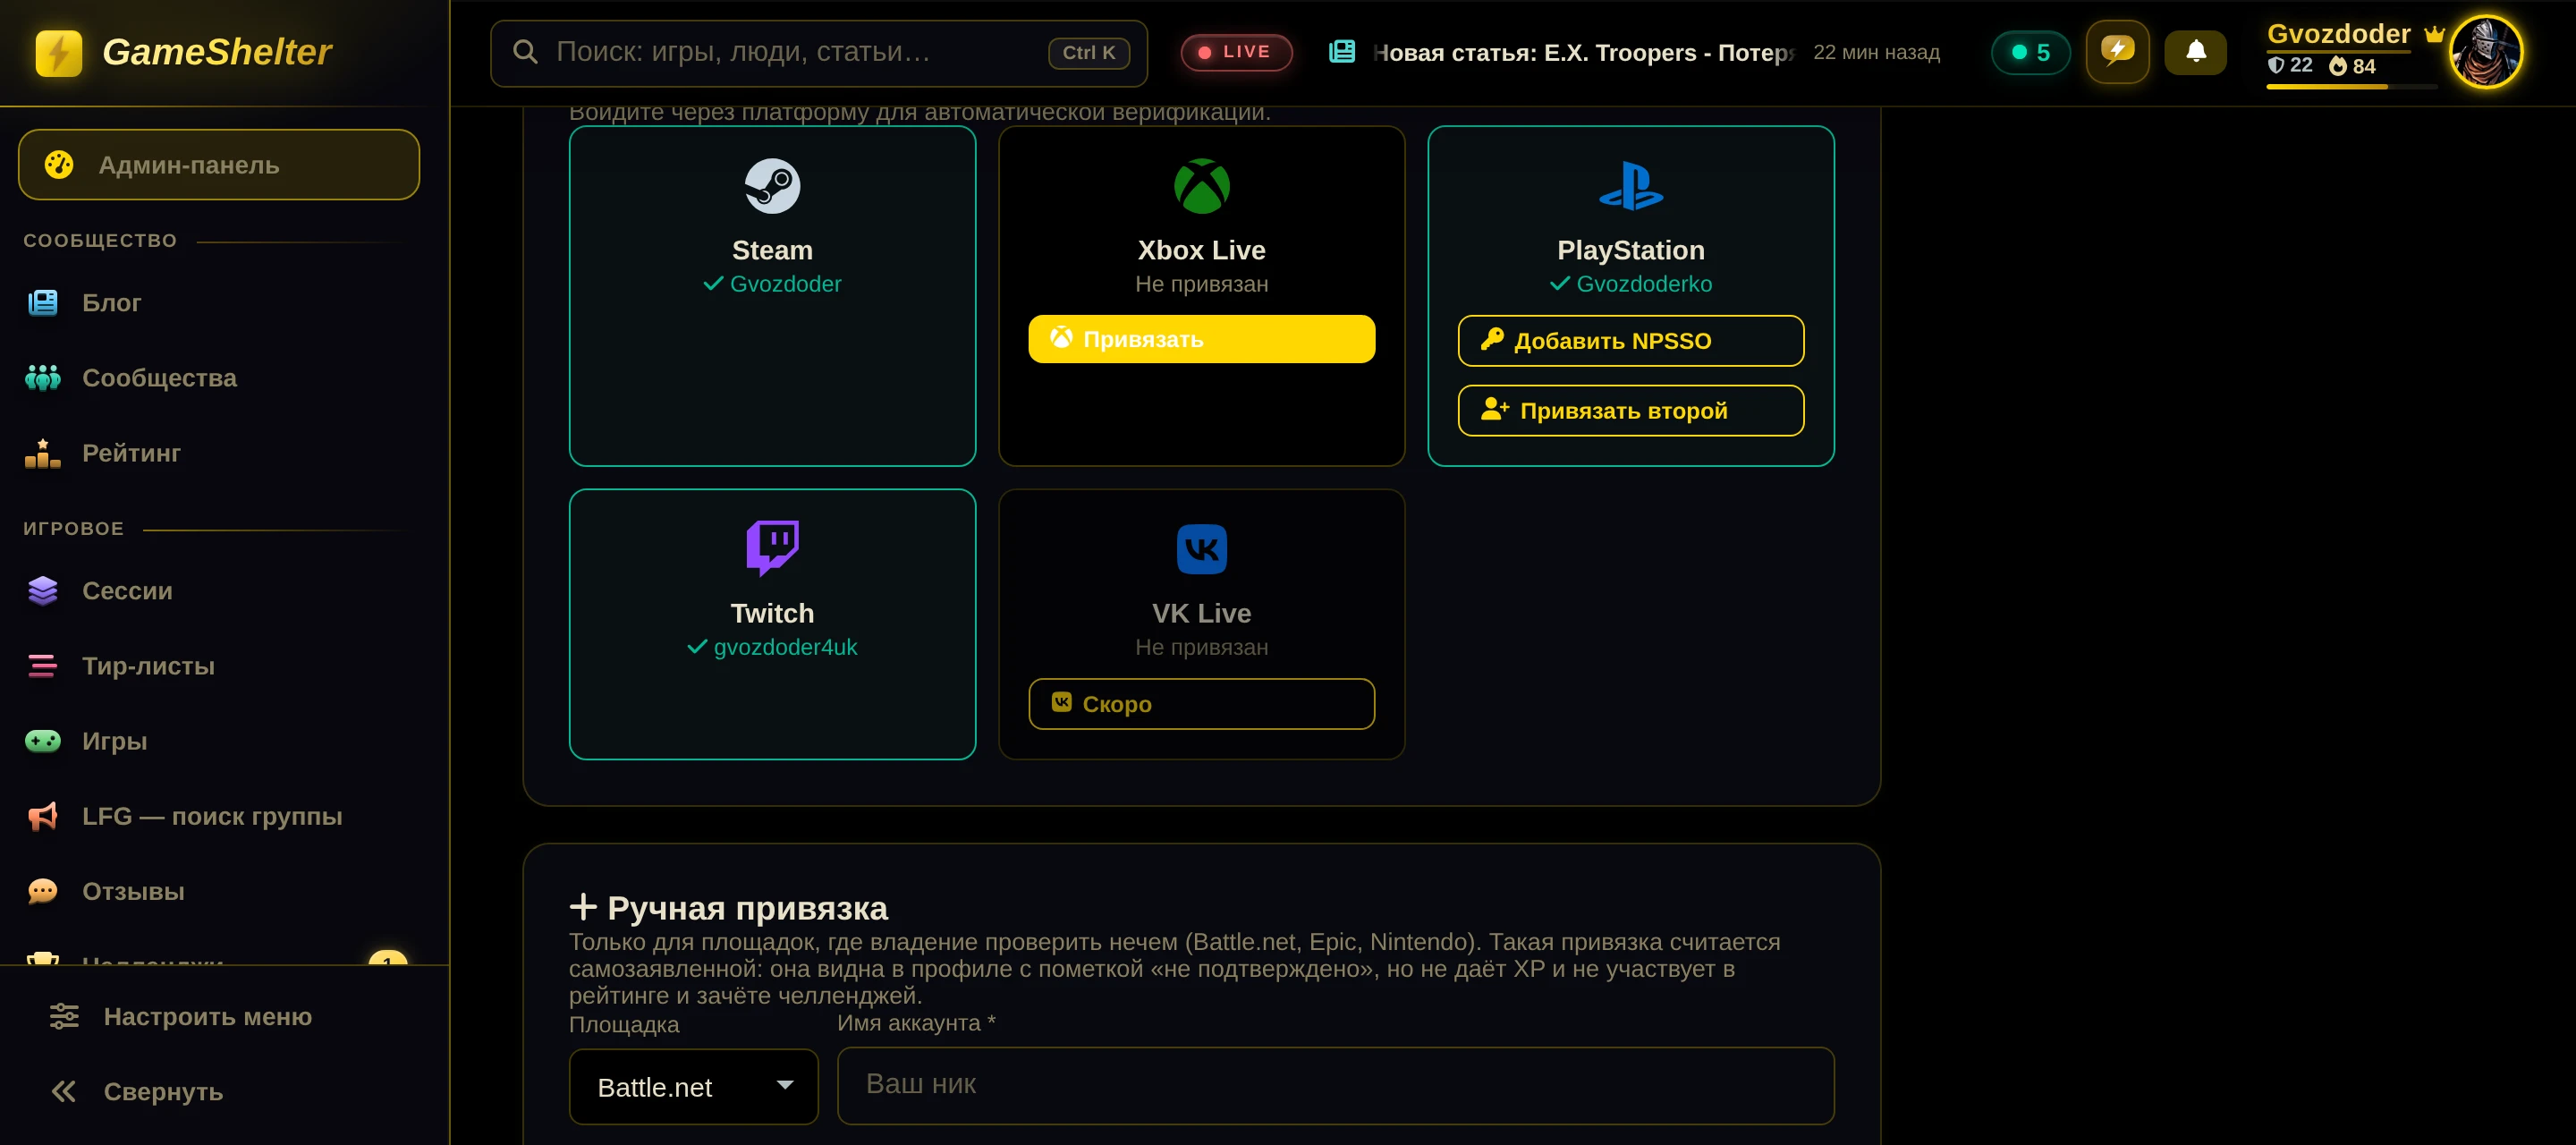Click the Игры gamepad icon

click(43, 741)
